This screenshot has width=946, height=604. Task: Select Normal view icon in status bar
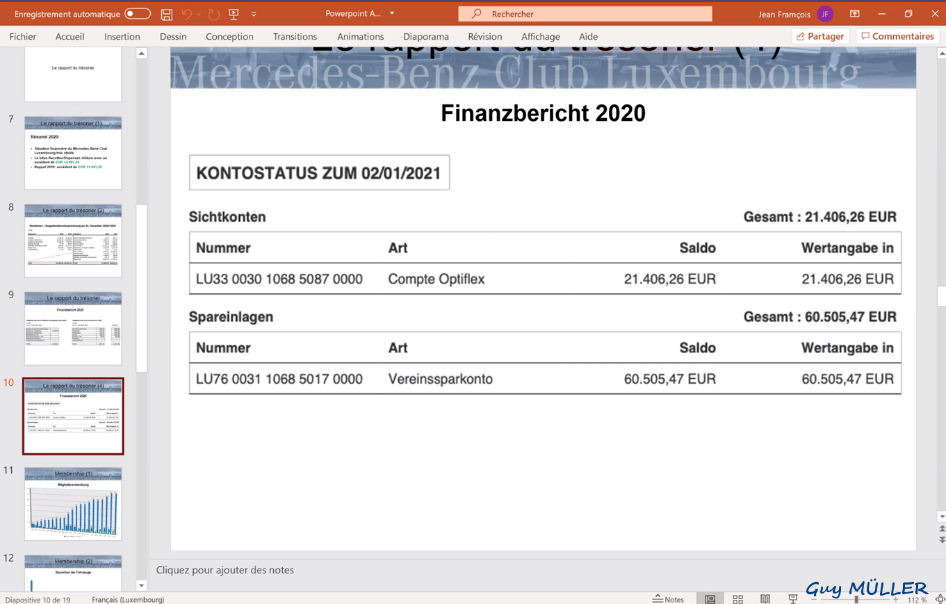click(x=710, y=599)
